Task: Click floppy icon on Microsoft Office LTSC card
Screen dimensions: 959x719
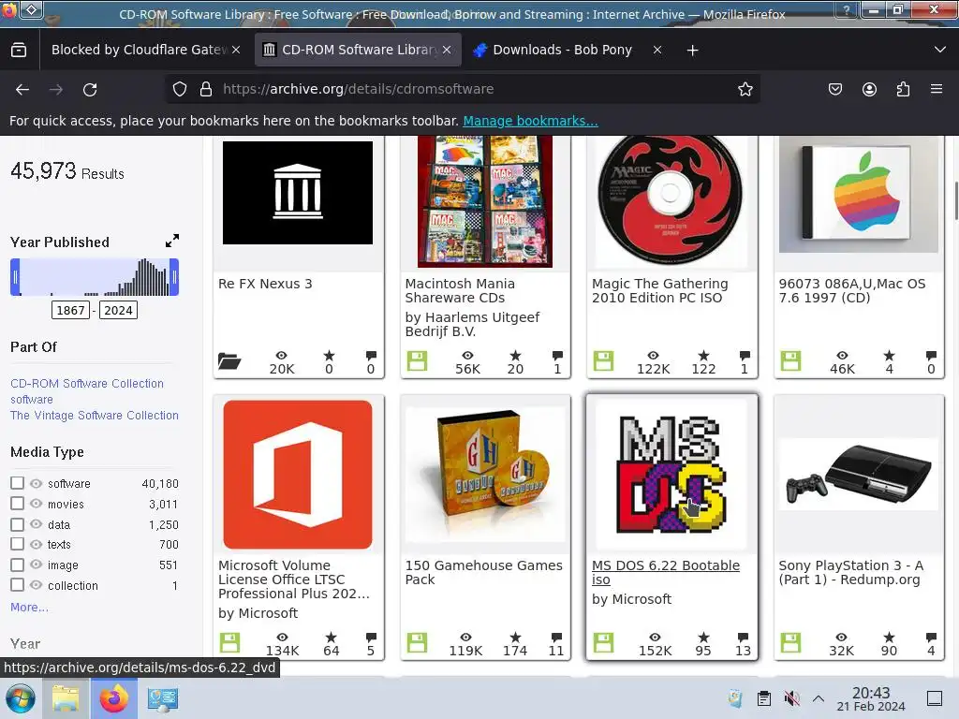Action: pos(230,642)
